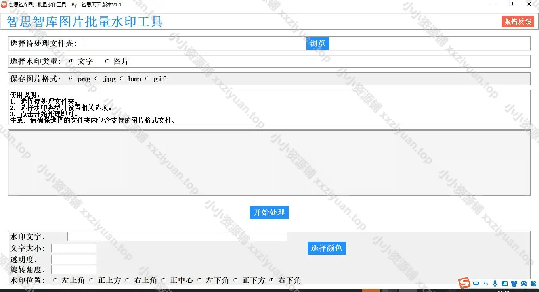Toggle Chinese/English mode via 中 icon
This screenshot has width=539, height=292.
[476, 284]
